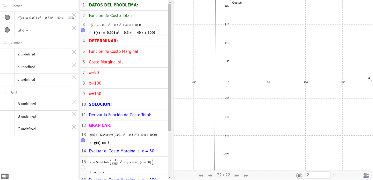Click the Costos axis label
The height and width of the screenshot is (180, 373).
[237, 3]
